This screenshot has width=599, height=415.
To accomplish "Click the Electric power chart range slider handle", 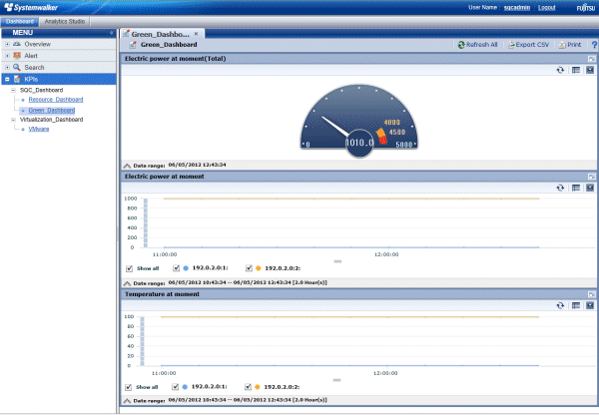I will click(x=337, y=261).
